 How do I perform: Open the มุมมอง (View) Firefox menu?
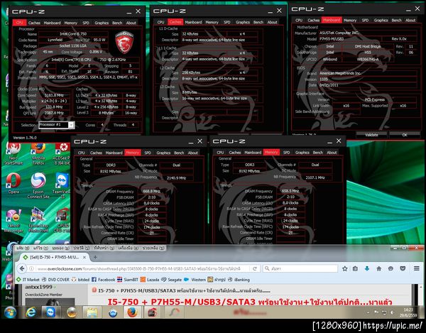click(61, 248)
